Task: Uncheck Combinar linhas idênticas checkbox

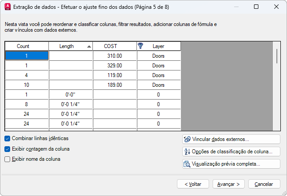Action: tap(7, 138)
